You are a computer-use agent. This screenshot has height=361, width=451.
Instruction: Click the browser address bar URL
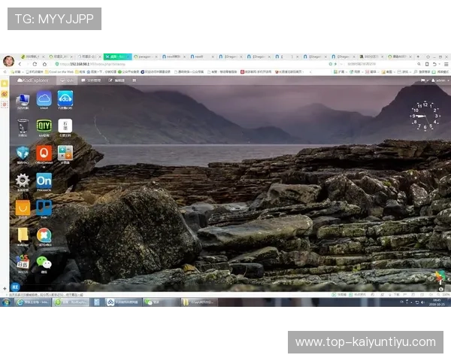(x=90, y=65)
